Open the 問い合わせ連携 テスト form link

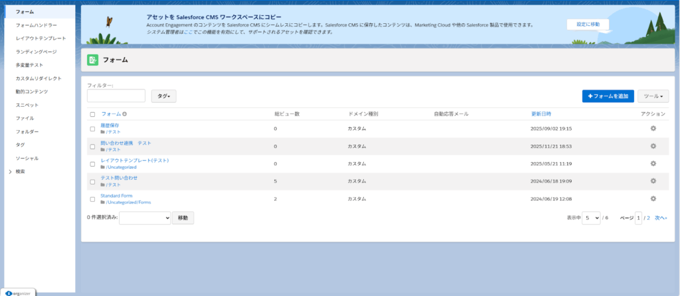pyautogui.click(x=126, y=143)
